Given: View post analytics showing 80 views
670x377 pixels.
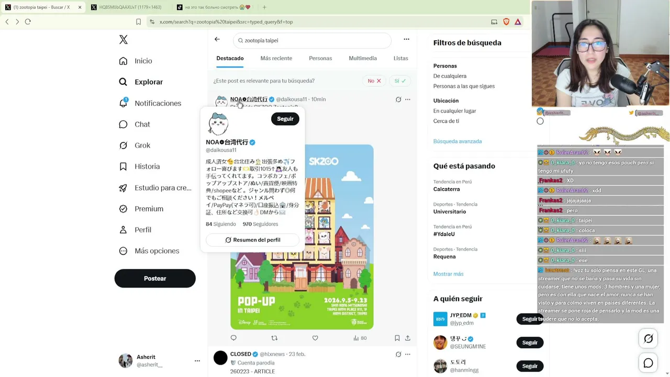Looking at the screenshot, I should pos(360,338).
